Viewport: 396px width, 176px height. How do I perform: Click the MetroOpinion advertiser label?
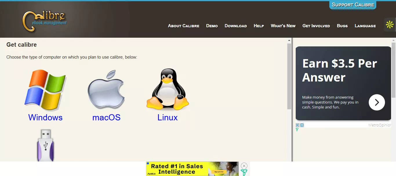point(379,125)
